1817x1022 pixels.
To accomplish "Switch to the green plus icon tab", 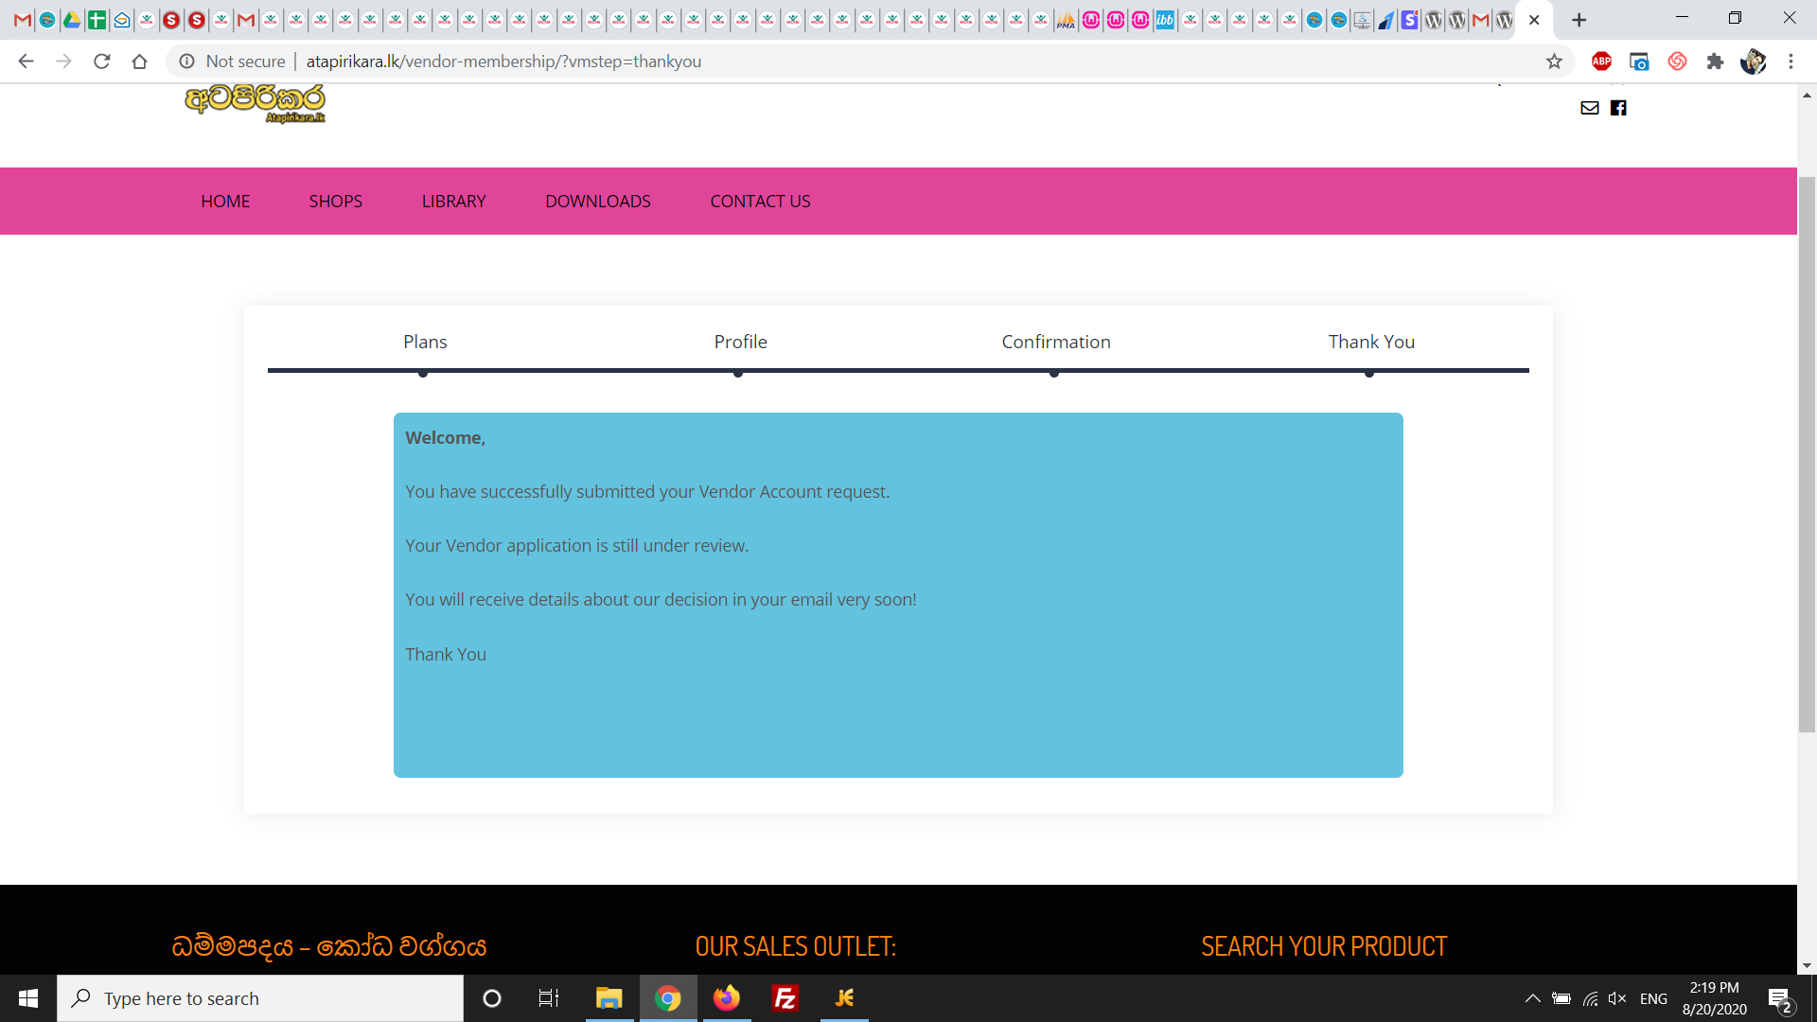I will [97, 20].
